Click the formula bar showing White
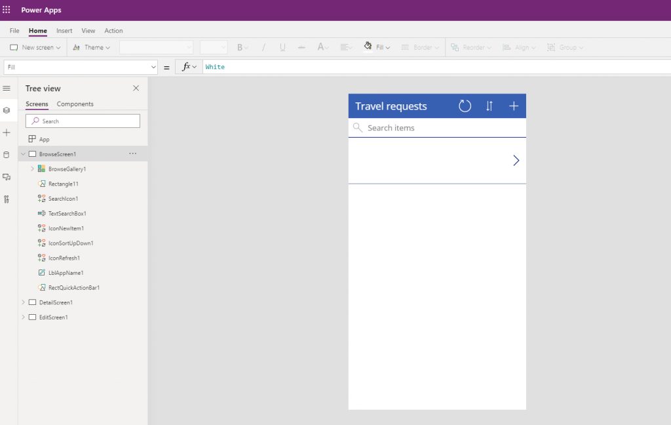Screen dimensions: 671x425 tap(436, 67)
